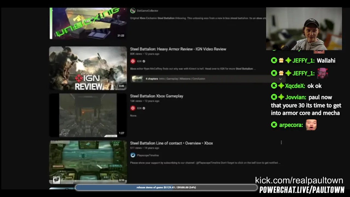Click the release demo donation progress bar
Image resolution: width=350 pixels, height=197 pixels.
[166, 187]
